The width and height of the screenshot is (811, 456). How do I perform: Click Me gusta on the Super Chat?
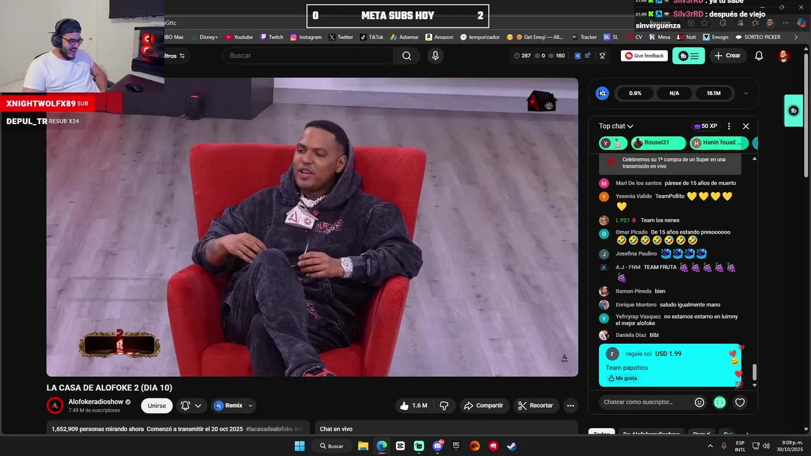click(x=622, y=378)
